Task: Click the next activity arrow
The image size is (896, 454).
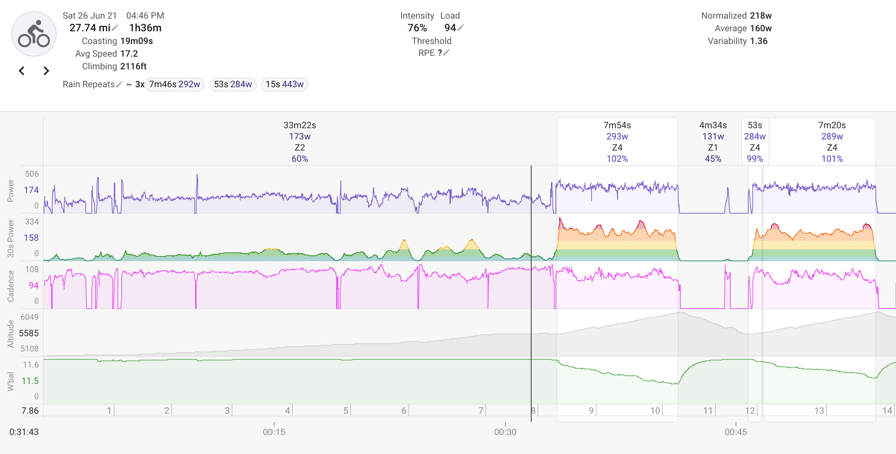Action: pos(46,69)
